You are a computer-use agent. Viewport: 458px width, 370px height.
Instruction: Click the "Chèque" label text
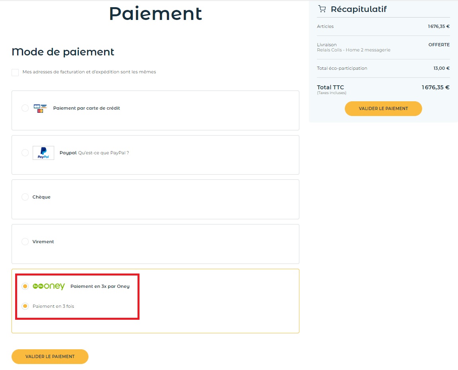[41, 197]
